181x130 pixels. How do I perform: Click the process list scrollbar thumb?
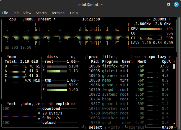click(x=174, y=66)
